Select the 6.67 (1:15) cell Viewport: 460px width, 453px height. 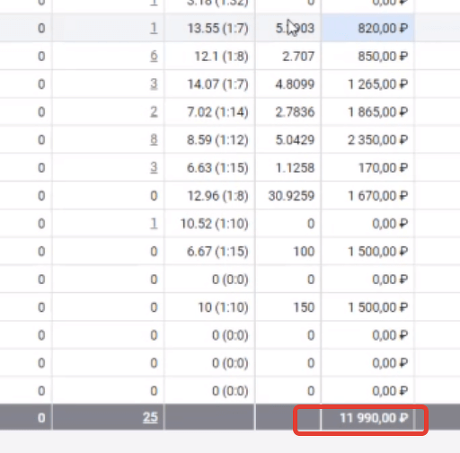coord(209,252)
